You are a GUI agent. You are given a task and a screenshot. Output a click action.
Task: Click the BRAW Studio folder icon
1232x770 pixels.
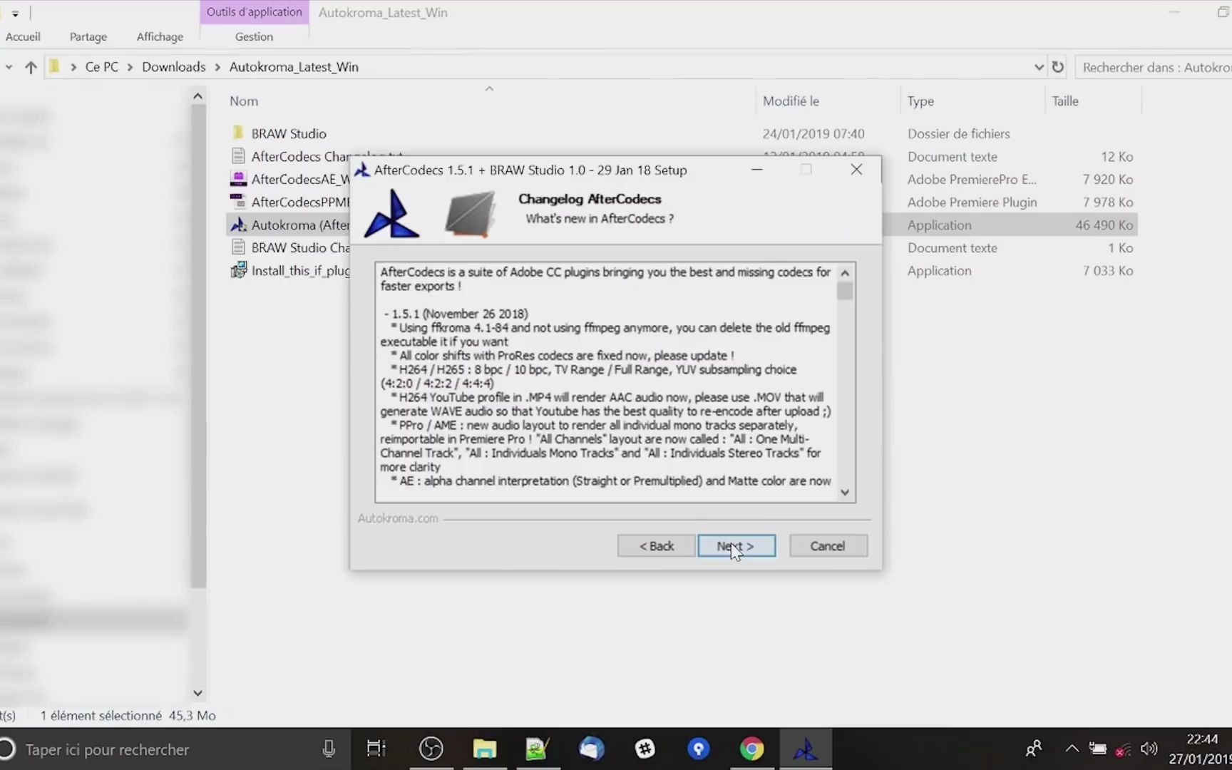pyautogui.click(x=238, y=133)
